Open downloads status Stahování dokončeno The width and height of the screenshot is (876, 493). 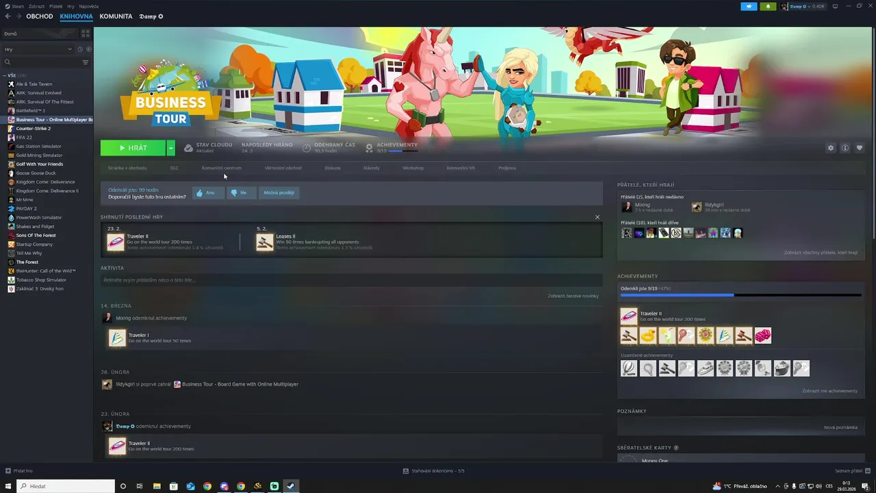[434, 471]
